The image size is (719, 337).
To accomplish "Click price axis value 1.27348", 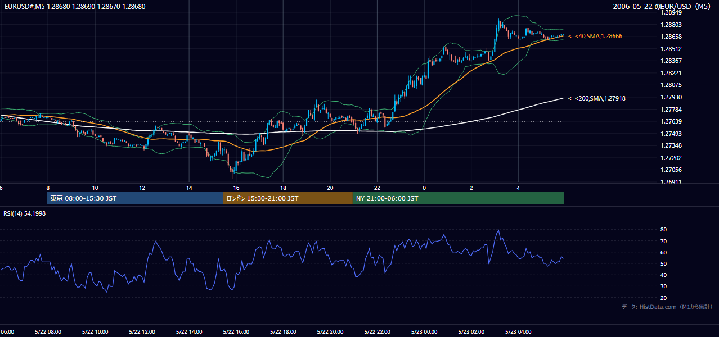I will point(671,145).
